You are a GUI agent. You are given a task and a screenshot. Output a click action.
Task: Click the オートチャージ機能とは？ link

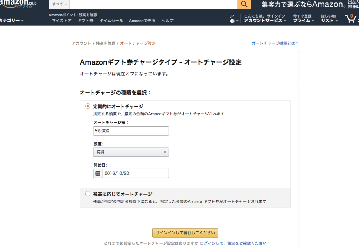coord(275,43)
